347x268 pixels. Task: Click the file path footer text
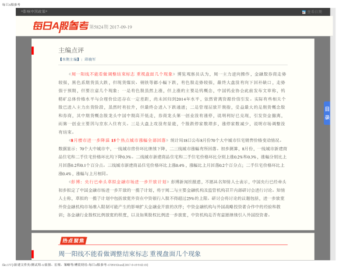click(75, 264)
